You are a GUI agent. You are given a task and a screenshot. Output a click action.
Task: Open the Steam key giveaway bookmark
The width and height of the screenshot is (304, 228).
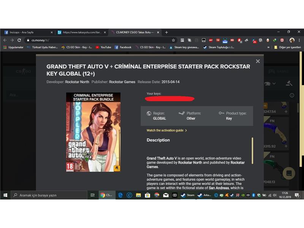pyautogui.click(x=184, y=47)
